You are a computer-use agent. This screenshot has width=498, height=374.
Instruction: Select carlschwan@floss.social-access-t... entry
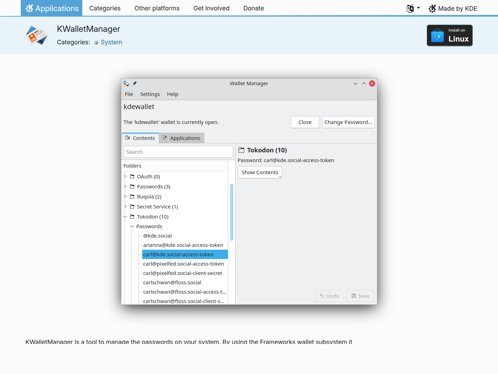tap(185, 292)
